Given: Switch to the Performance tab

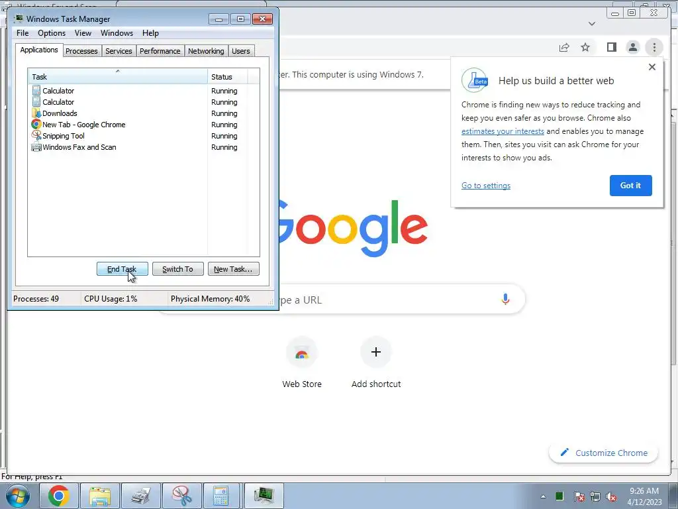Looking at the screenshot, I should pyautogui.click(x=160, y=51).
